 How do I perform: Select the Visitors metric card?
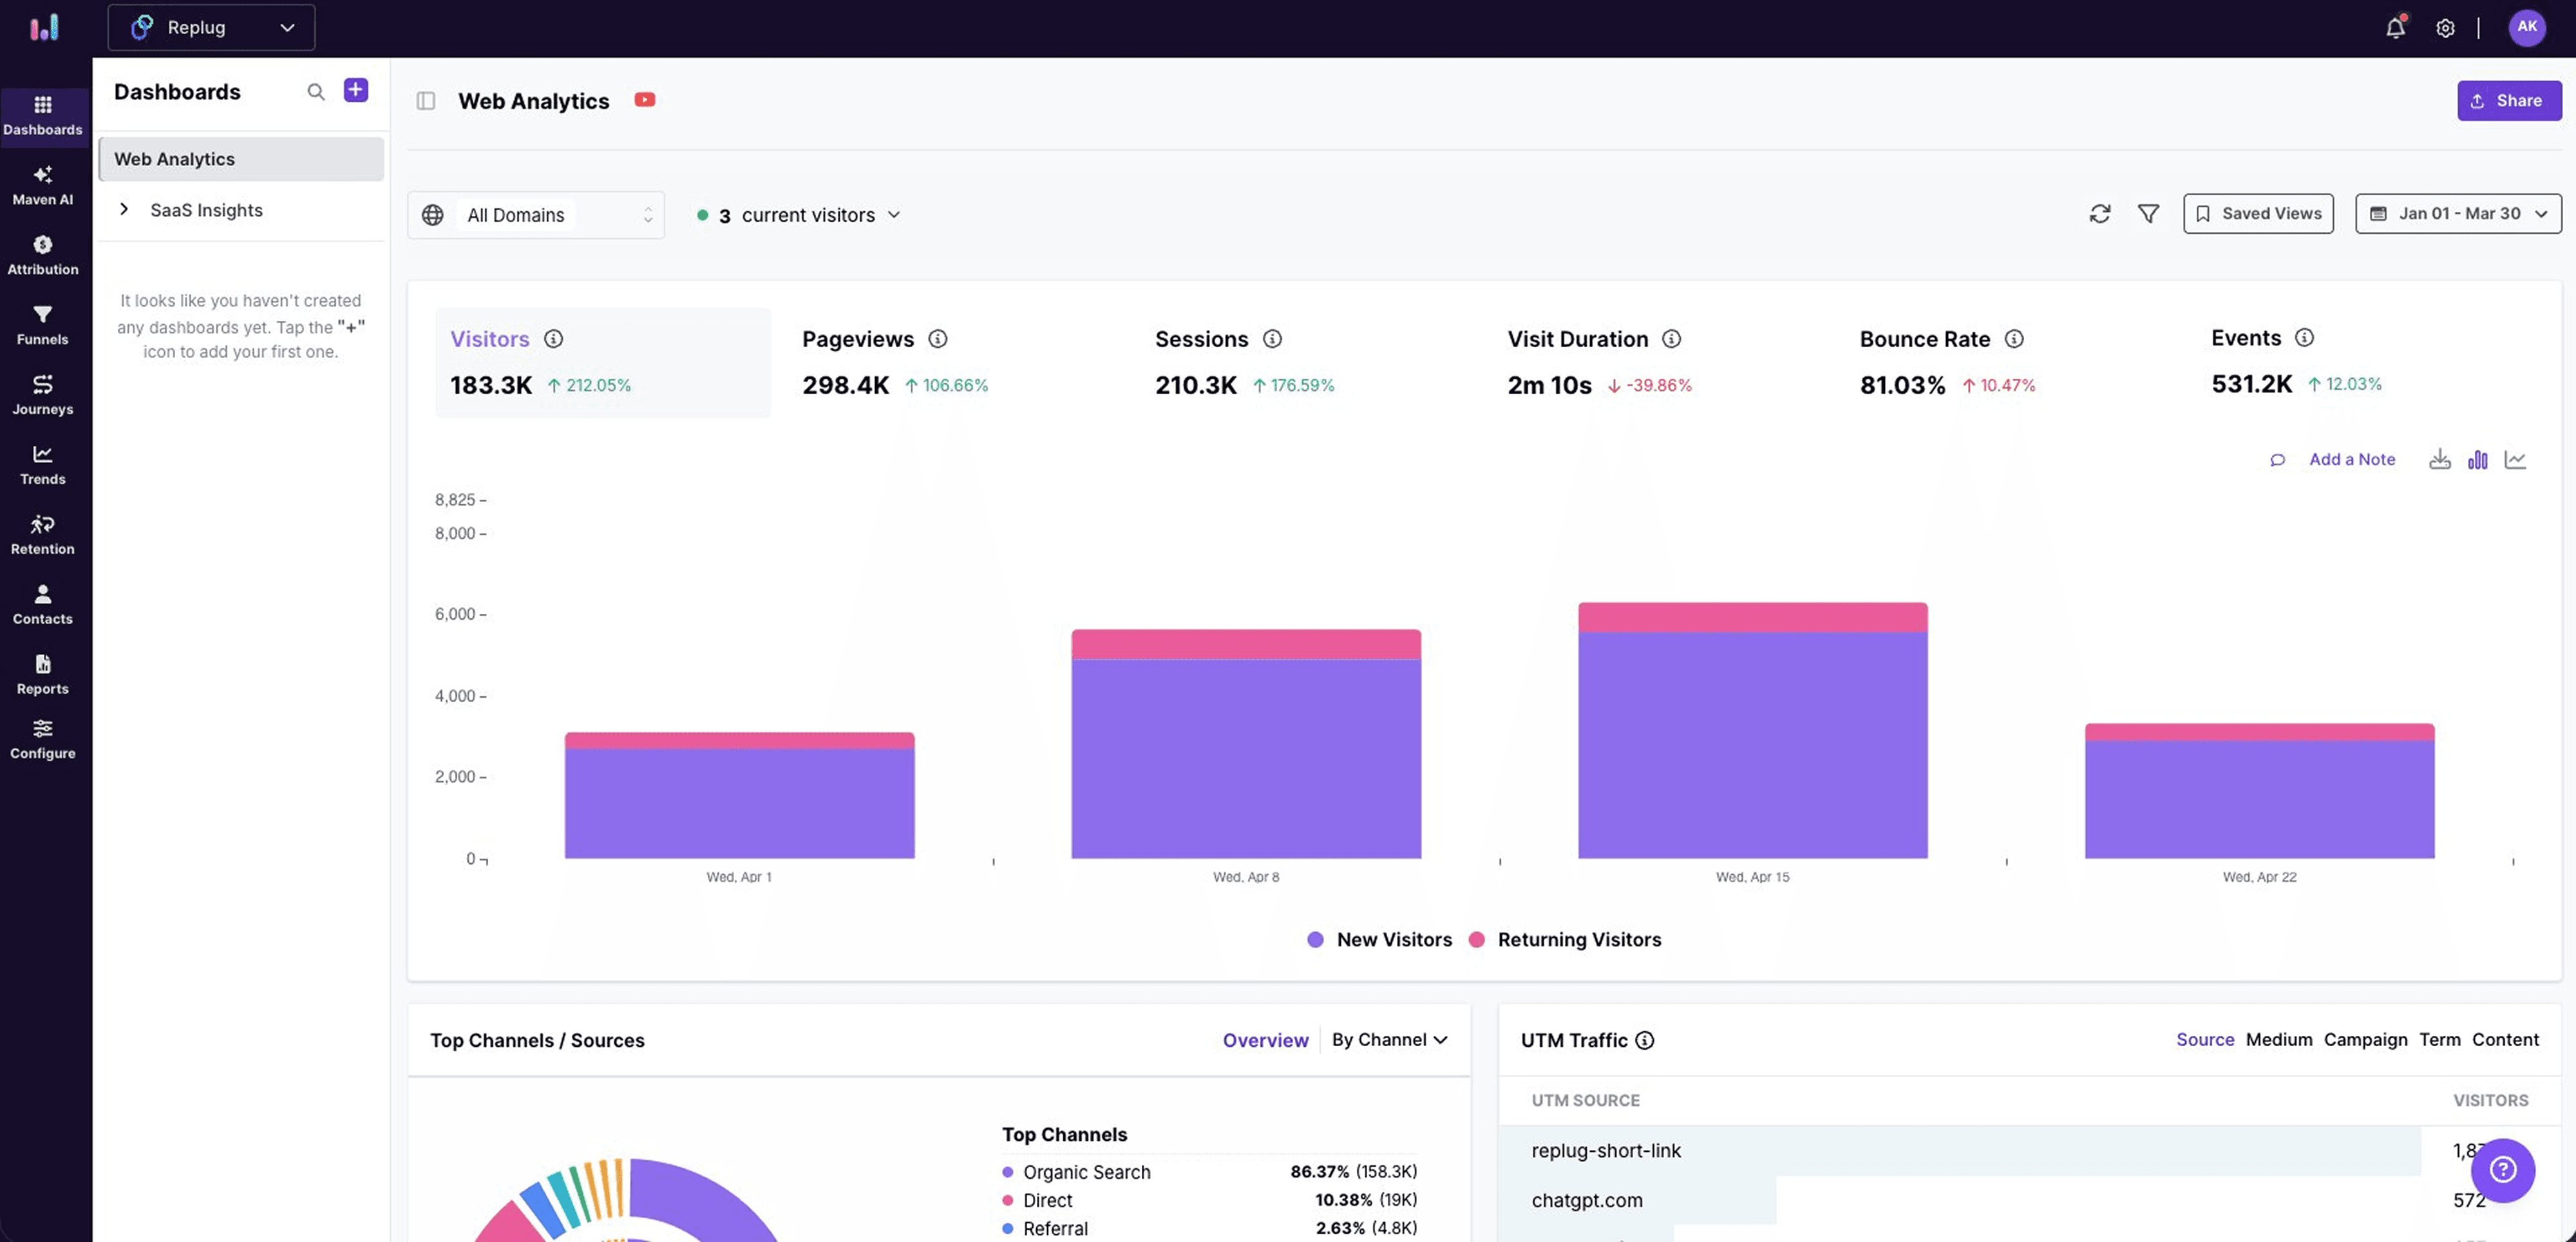(x=603, y=362)
